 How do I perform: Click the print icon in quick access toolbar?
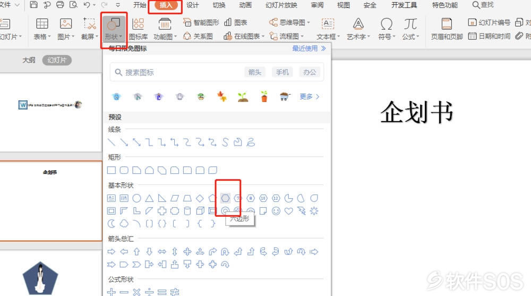[60, 5]
